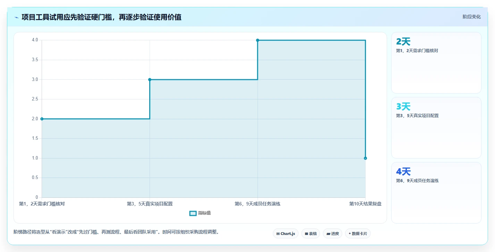Click y-axis label 4.0

click(35, 40)
